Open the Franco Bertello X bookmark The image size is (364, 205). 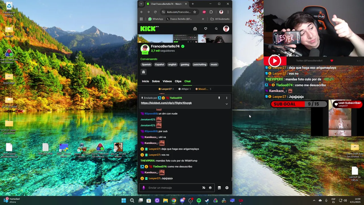click(179, 19)
